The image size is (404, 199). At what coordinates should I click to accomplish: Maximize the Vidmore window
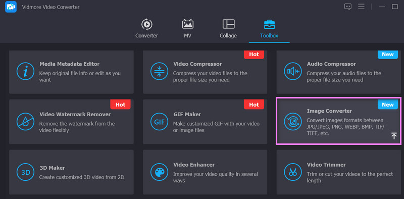coord(395,7)
